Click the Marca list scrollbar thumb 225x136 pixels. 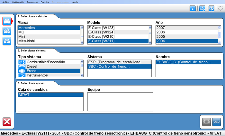click(82, 37)
